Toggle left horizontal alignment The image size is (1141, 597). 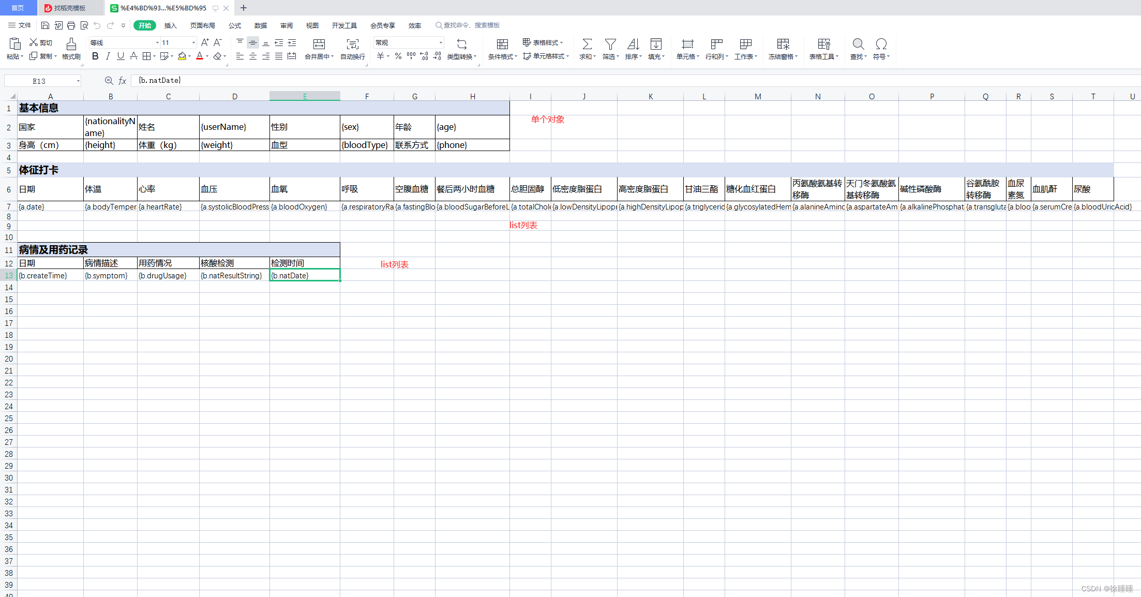tap(240, 56)
